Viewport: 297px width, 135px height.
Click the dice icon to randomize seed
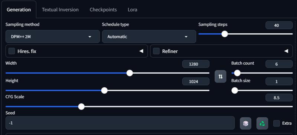point(245,124)
